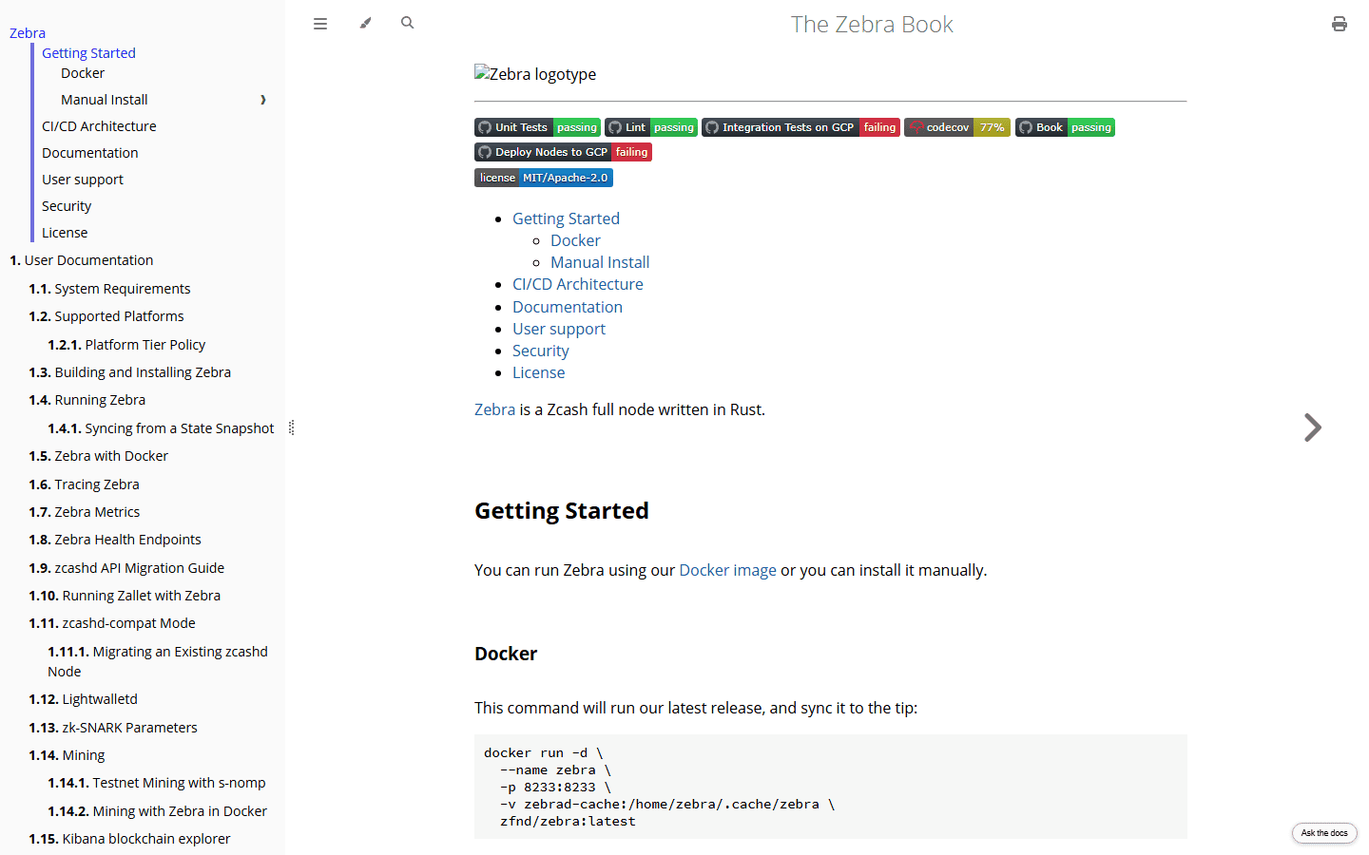The height and width of the screenshot is (855, 1369).
Task: Open Running Zallet with Zebra chapter
Action: 125,596
